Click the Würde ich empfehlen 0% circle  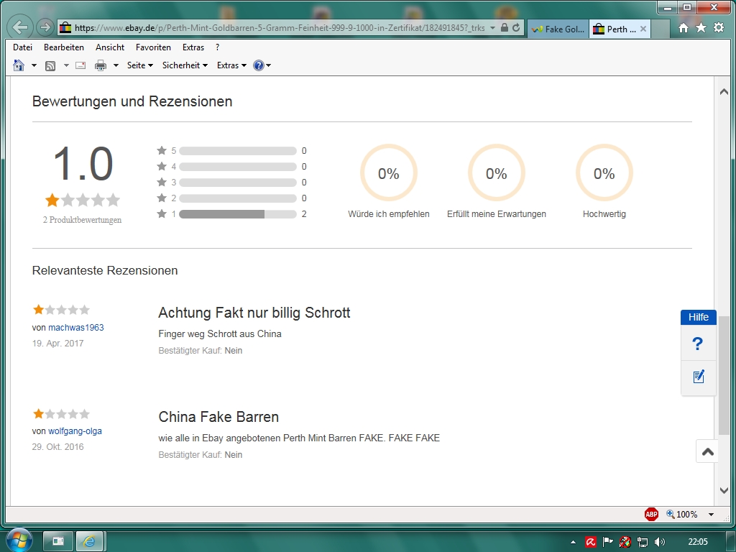(x=389, y=172)
